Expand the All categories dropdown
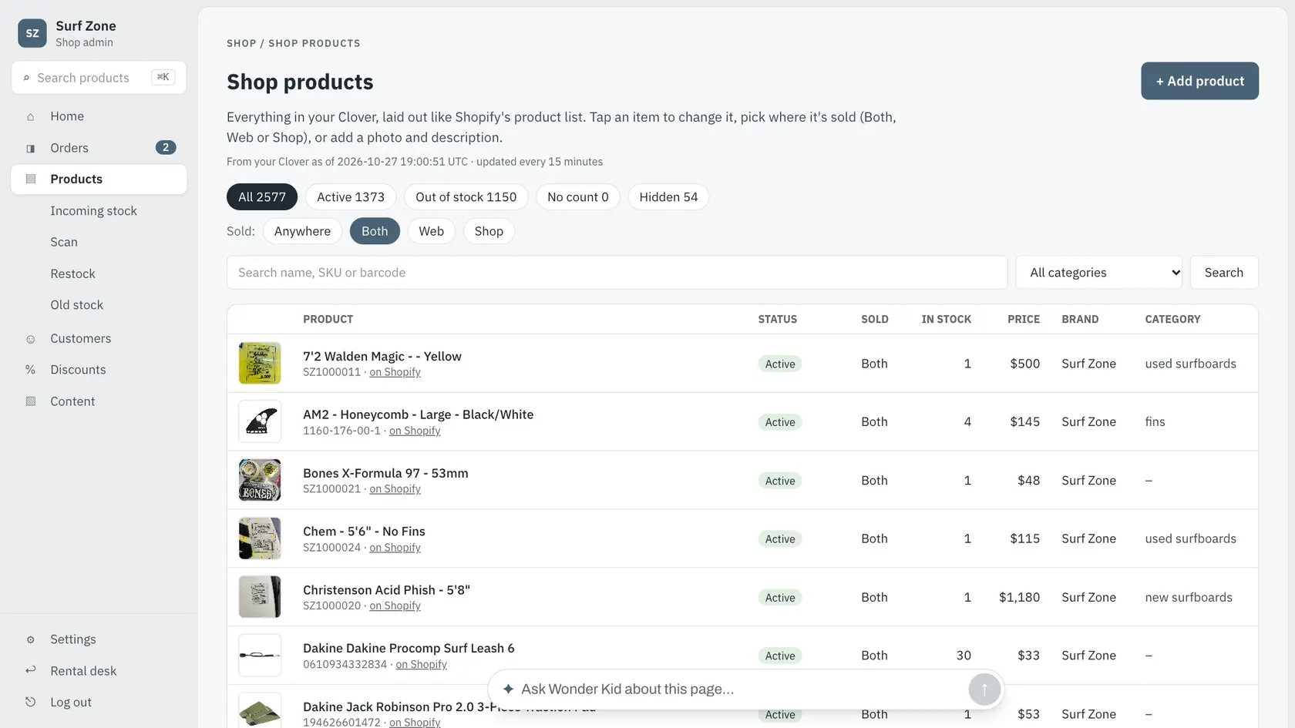The image size is (1295, 728). point(1098,273)
